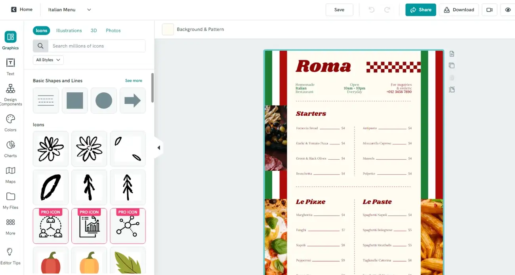The image size is (515, 275).
Task: Preview the design with the eye icon
Action: pyautogui.click(x=508, y=10)
